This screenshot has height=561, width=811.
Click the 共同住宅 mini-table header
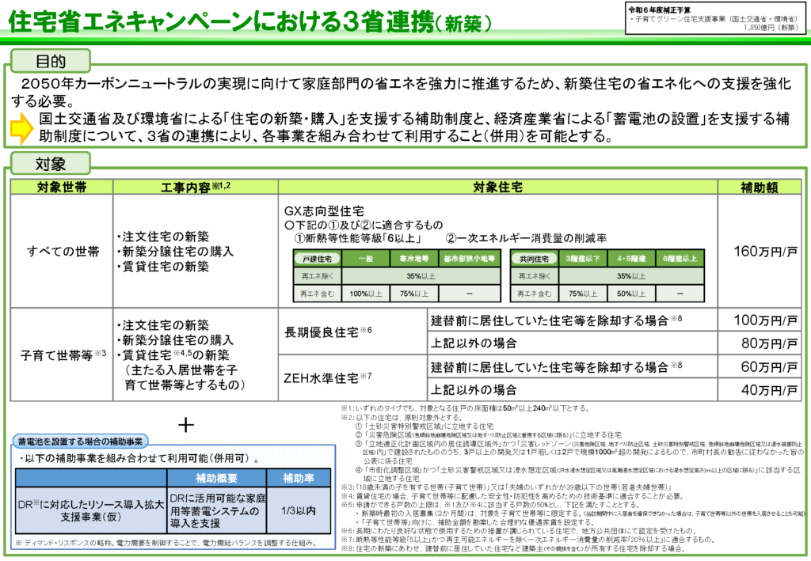coord(535,258)
